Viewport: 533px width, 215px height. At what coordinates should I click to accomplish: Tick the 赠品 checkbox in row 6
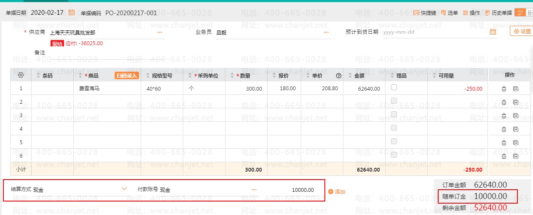[x=394, y=155]
